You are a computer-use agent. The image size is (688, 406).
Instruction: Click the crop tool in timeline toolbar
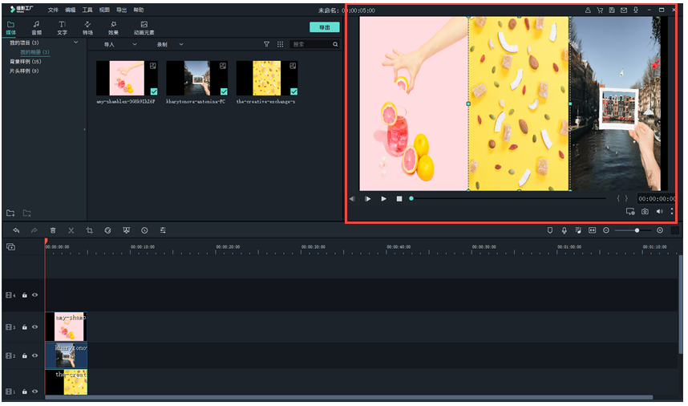pyautogui.click(x=89, y=230)
